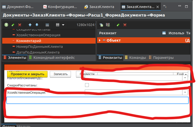The width and height of the screenshot is (196, 127).
Task: Switch to the Параметры tab
Action: click(161, 58)
